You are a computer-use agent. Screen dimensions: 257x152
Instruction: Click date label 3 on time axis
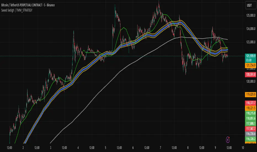50,148
